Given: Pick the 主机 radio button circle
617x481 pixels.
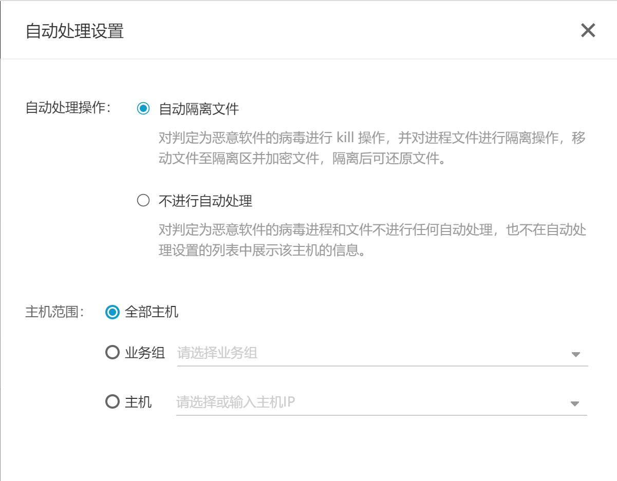Looking at the screenshot, I should (112, 401).
